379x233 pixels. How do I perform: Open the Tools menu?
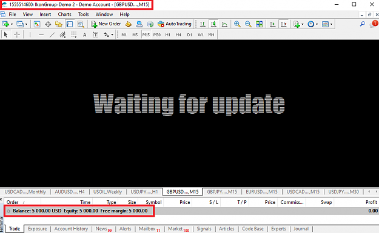coord(84,15)
